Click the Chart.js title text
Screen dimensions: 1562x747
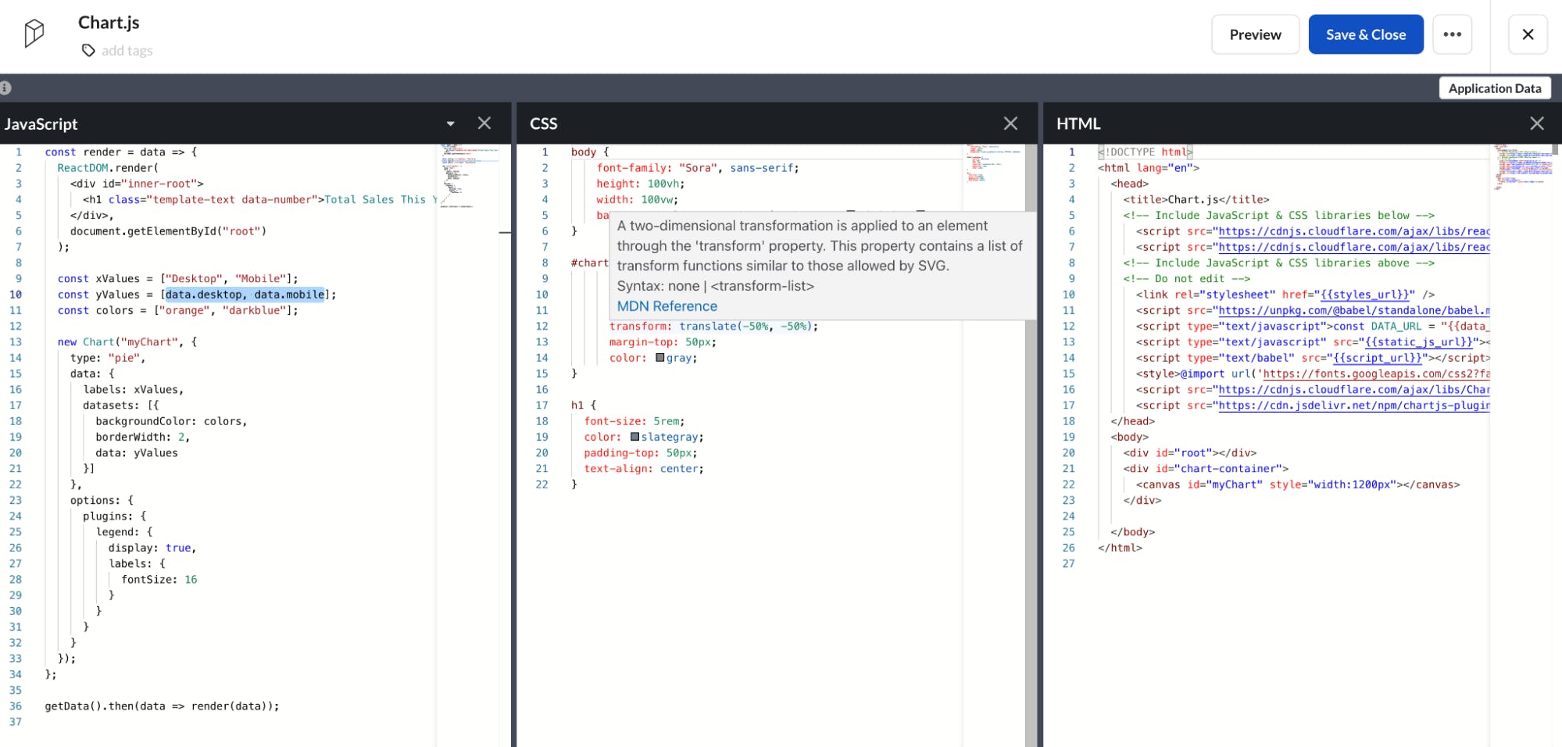pos(109,23)
